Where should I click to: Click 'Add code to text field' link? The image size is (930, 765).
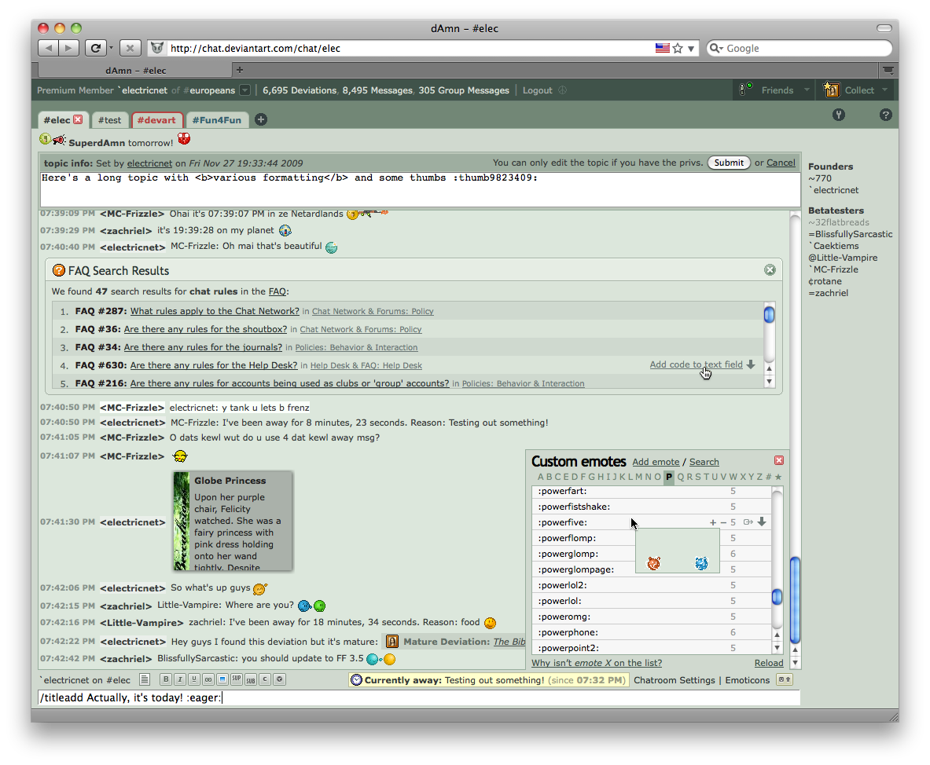tap(696, 364)
